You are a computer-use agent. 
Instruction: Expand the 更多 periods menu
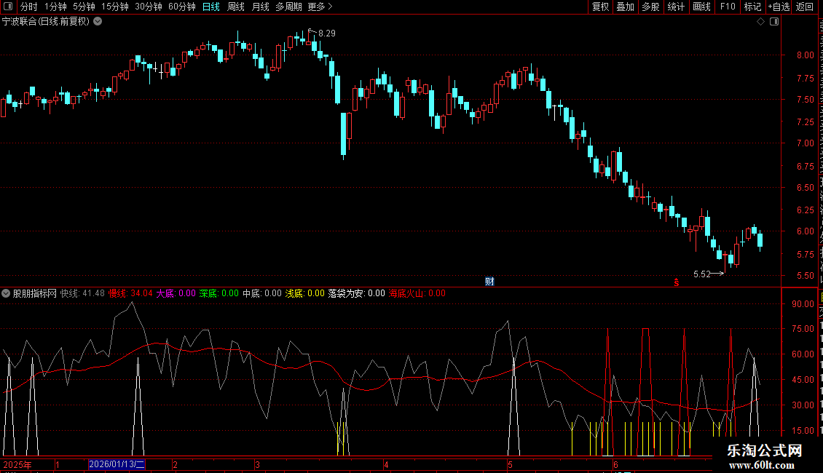[x=320, y=7]
